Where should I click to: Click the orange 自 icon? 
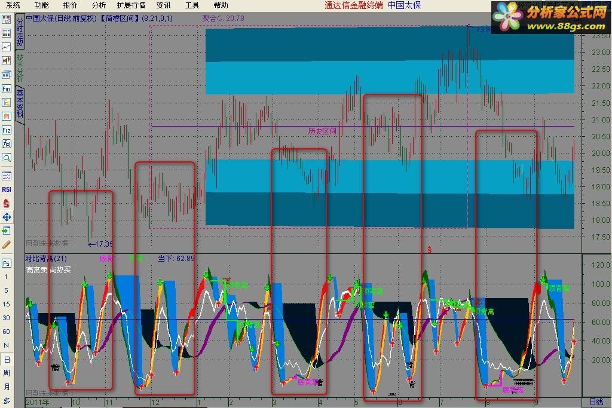tap(6, 116)
